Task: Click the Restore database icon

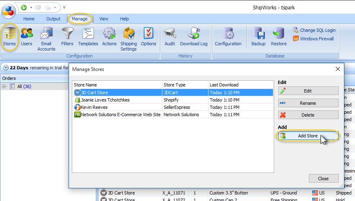Action: point(279,37)
